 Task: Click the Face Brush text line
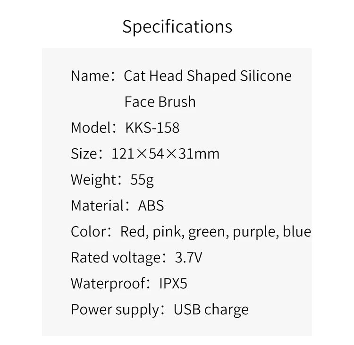160,101
